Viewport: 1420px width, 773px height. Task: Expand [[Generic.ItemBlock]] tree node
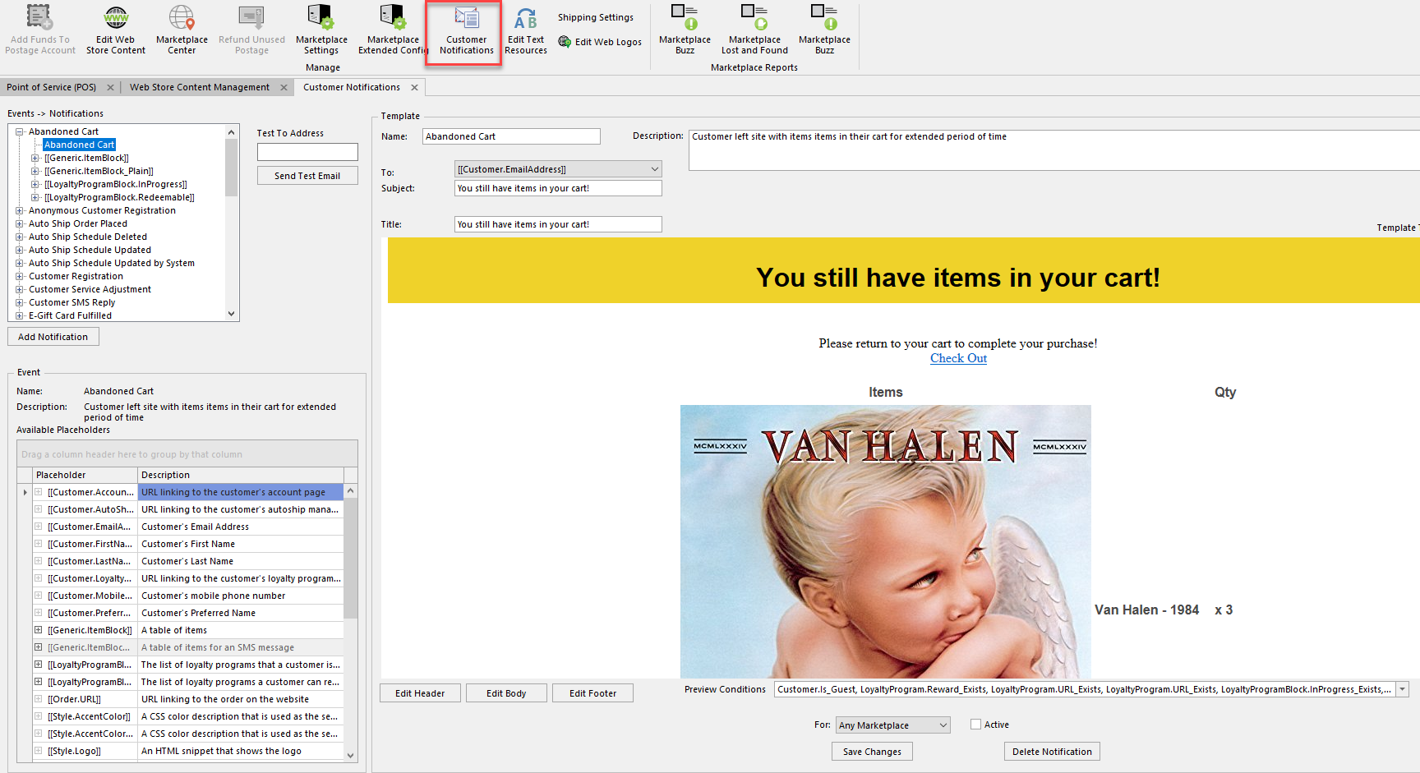pyautogui.click(x=35, y=158)
